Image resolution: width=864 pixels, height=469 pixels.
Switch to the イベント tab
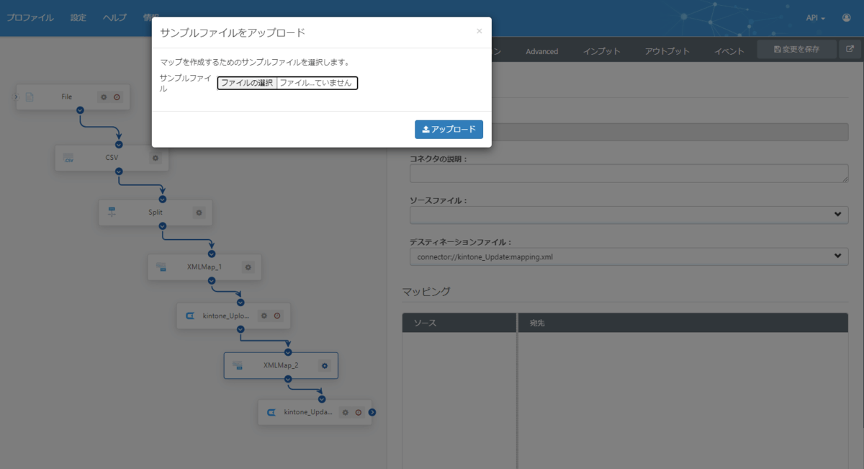tap(729, 51)
